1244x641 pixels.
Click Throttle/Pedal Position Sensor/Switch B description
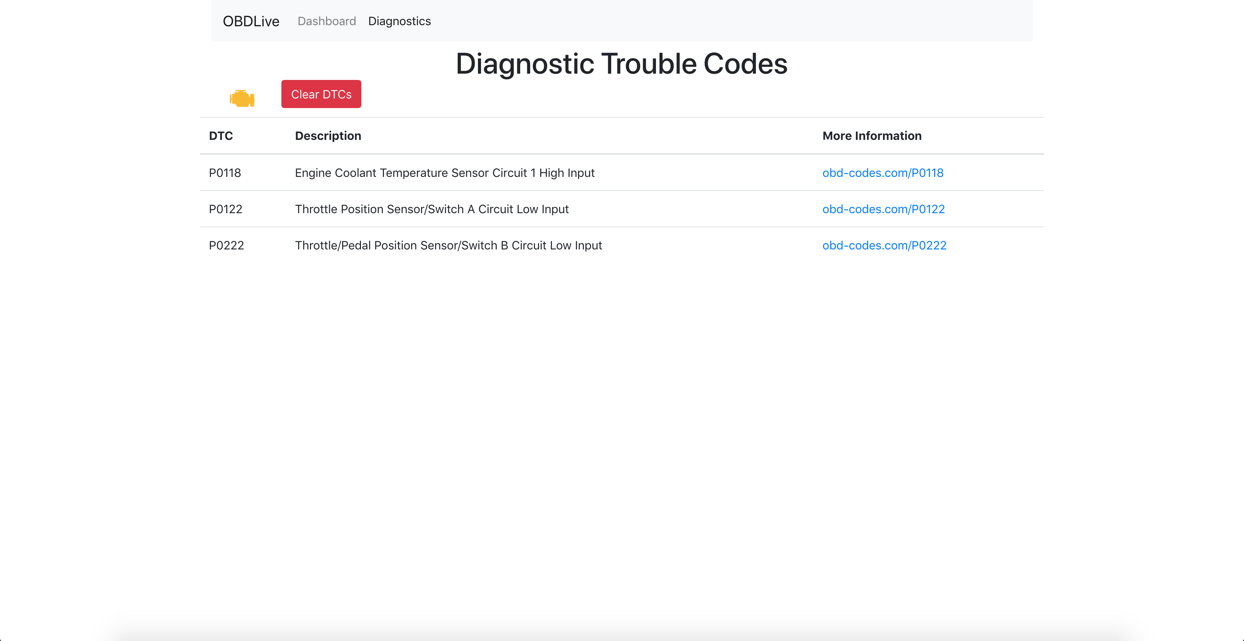click(x=448, y=245)
